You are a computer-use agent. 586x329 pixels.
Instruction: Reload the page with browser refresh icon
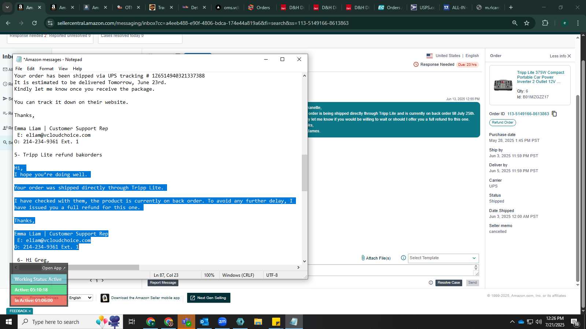point(34,23)
